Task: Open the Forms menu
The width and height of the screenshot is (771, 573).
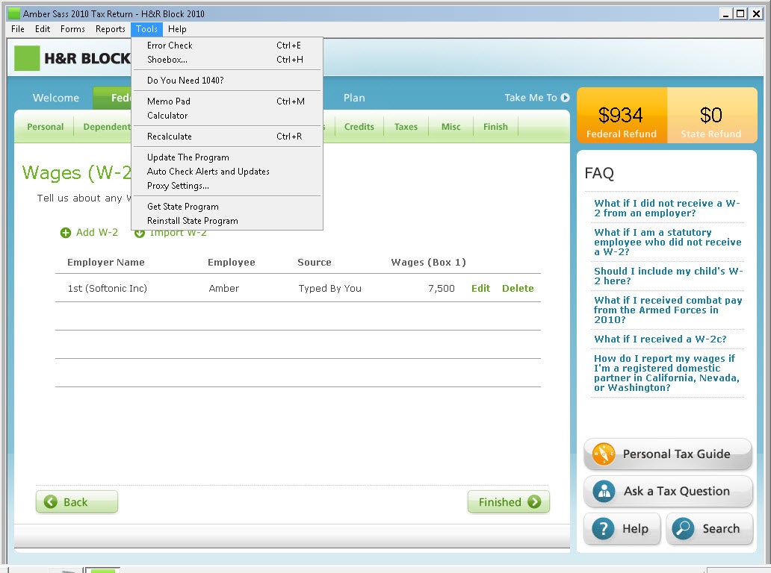Action: pyautogui.click(x=72, y=29)
